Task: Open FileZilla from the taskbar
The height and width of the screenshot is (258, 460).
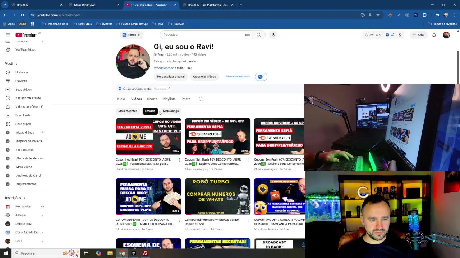Action: [145, 253]
